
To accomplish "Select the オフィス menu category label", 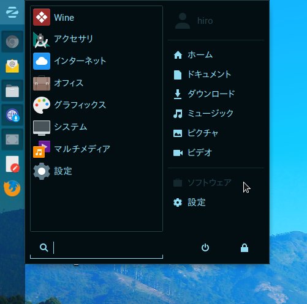I will click(x=69, y=83).
